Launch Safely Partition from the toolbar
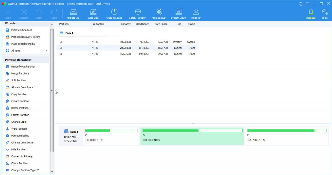Viewport: 332px width, 175px height. click(x=137, y=13)
